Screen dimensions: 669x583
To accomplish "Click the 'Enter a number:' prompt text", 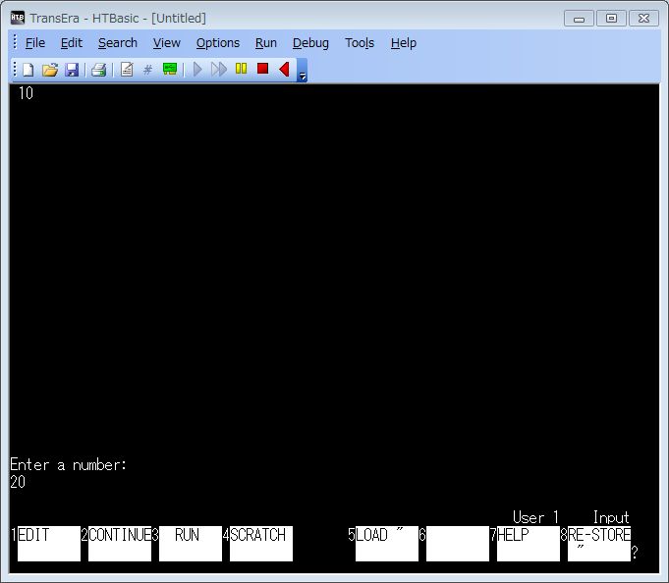I will point(68,464).
